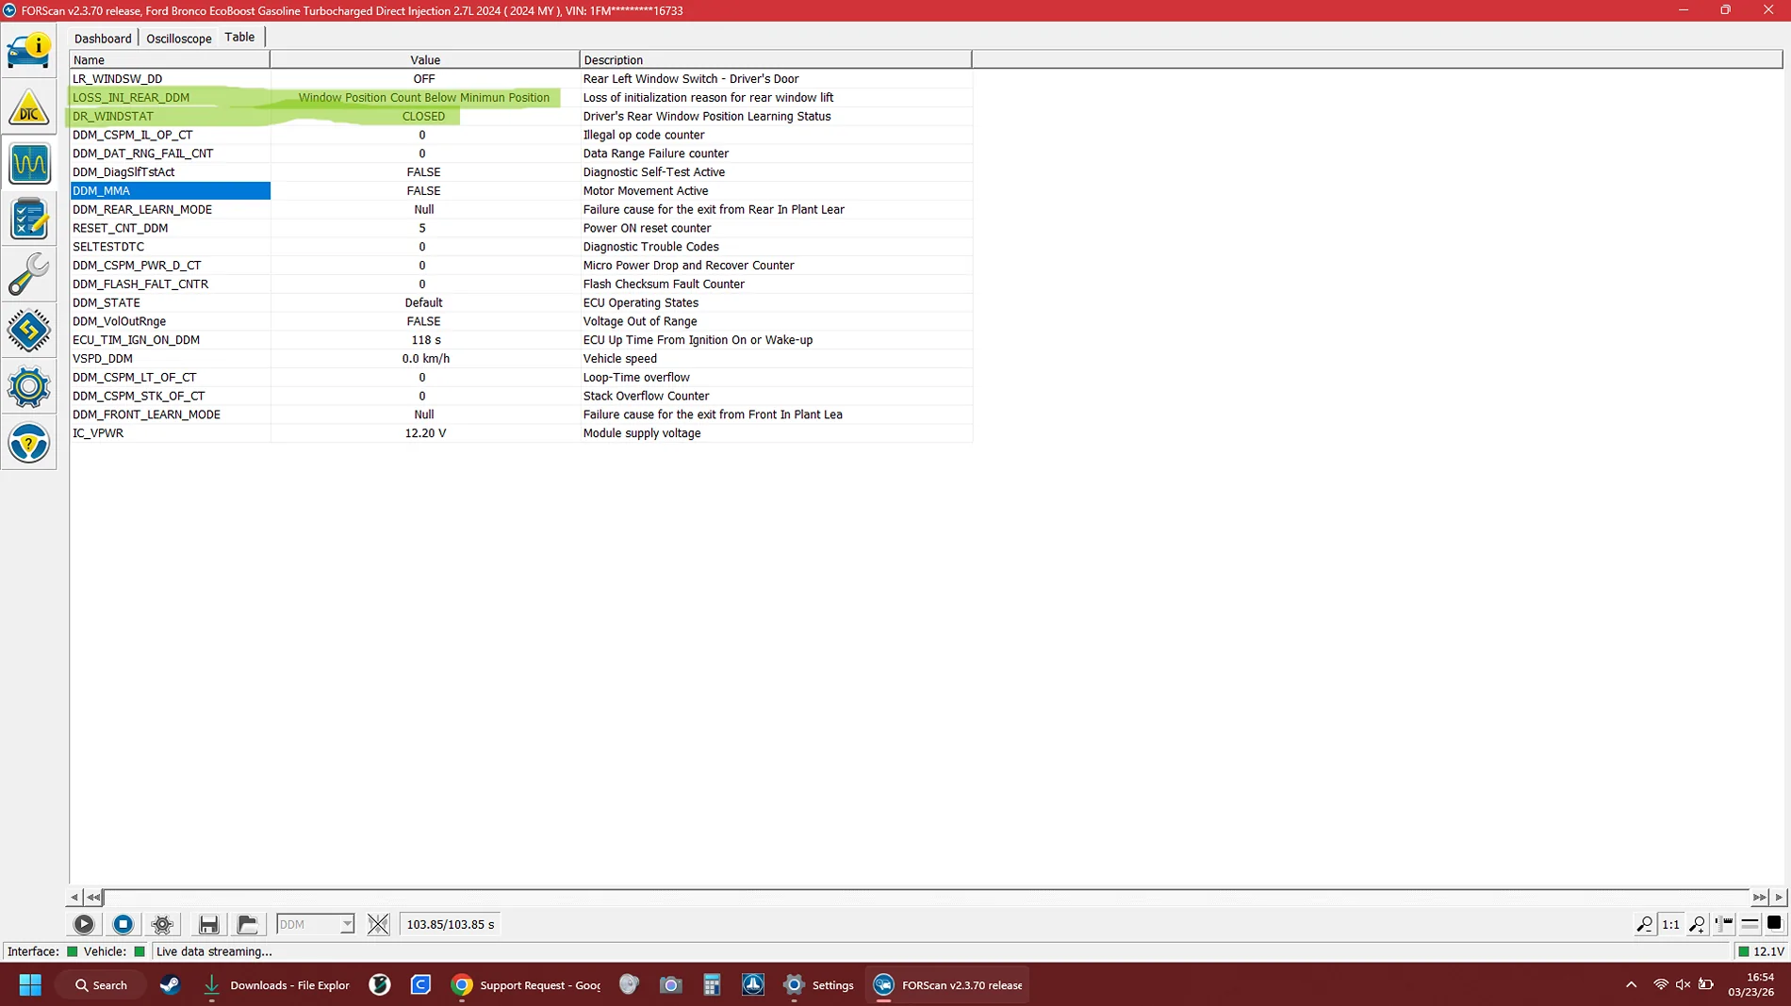Open the configuration and programming chip section

[29, 331]
